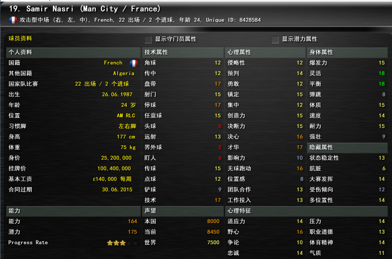
Task: Click the Unique ID: 8428584 text
Action: coord(233,20)
